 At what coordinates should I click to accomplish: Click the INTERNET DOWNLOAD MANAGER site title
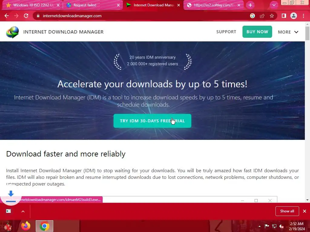[64, 32]
